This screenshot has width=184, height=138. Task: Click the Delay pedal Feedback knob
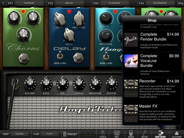click(79, 18)
